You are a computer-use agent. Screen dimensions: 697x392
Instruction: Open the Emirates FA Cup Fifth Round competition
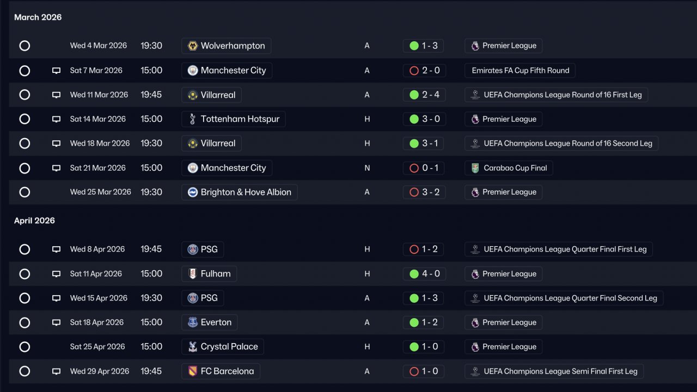[520, 70]
